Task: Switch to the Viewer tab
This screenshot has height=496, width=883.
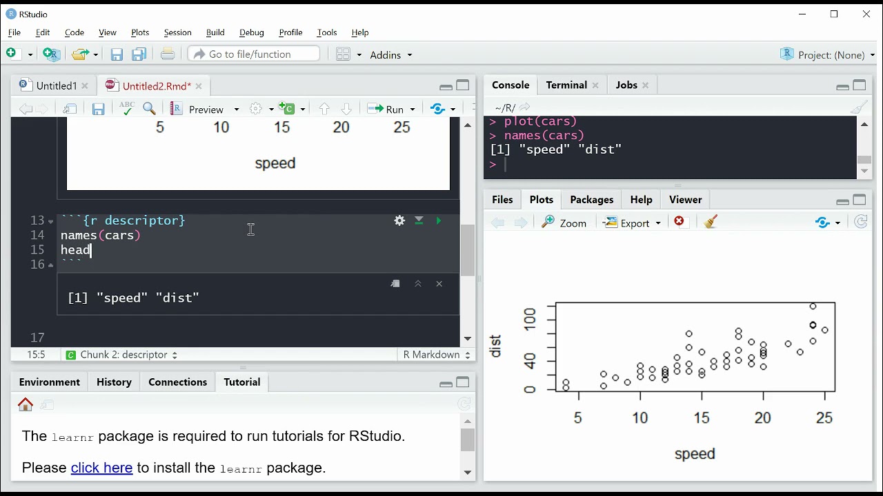Action: point(685,200)
